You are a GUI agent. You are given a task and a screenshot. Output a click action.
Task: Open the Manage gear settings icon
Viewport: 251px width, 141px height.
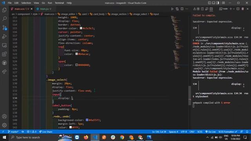[4, 125]
